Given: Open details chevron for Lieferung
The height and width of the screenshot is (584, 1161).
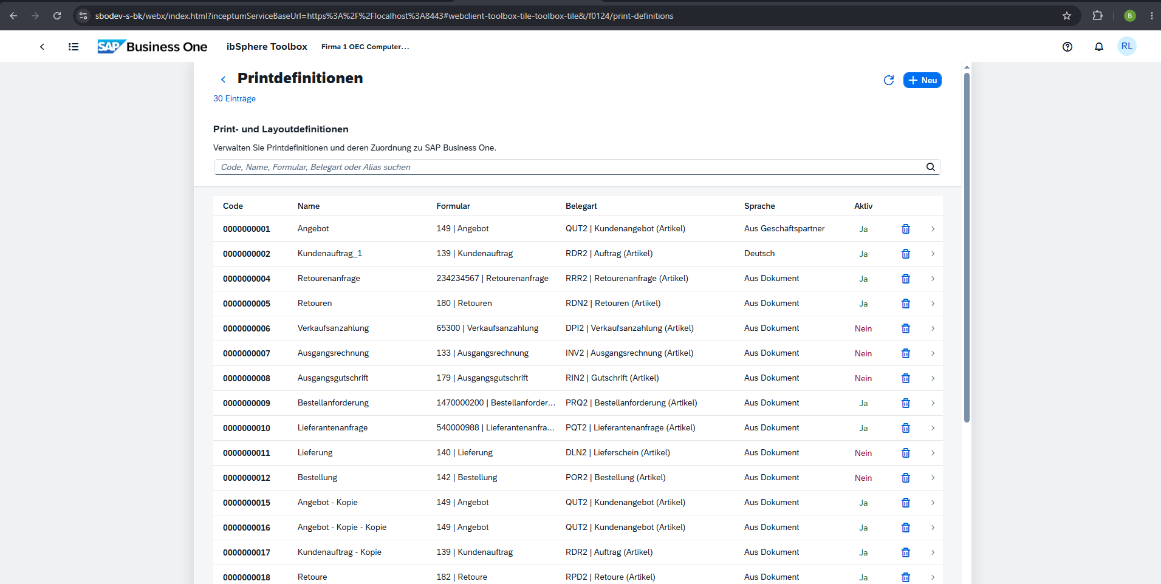Looking at the screenshot, I should coord(933,453).
